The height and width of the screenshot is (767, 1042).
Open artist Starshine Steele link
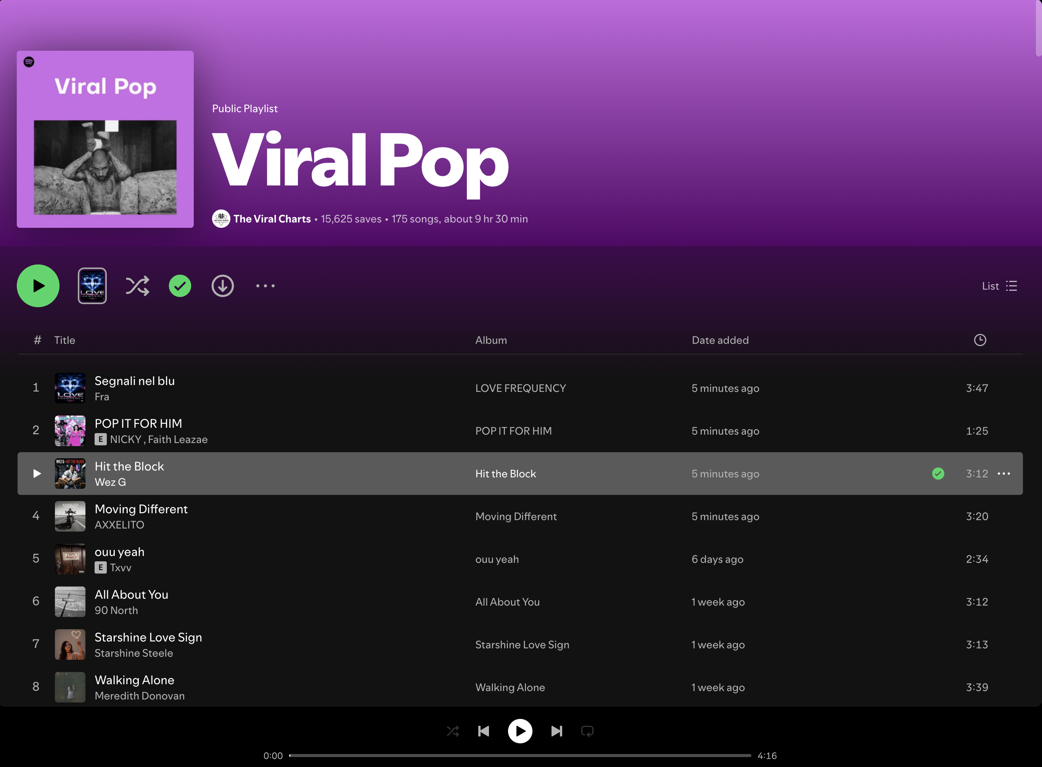pos(133,653)
